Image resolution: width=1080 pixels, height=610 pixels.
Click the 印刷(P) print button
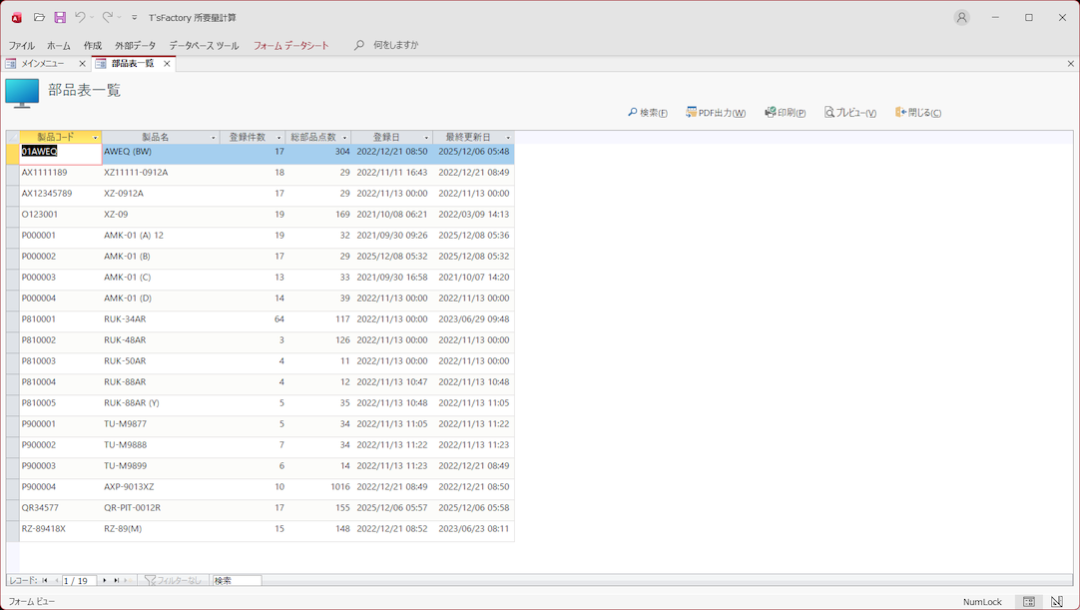(x=786, y=113)
